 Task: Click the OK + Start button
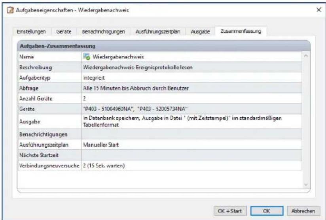230,211
